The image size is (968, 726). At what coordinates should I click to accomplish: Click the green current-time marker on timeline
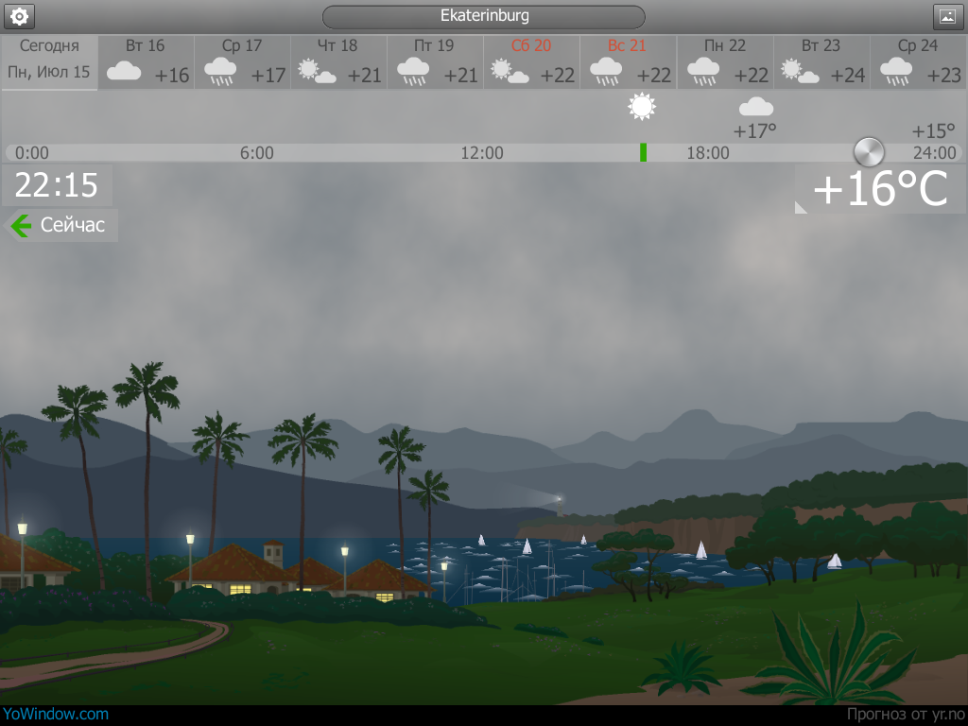(x=643, y=152)
